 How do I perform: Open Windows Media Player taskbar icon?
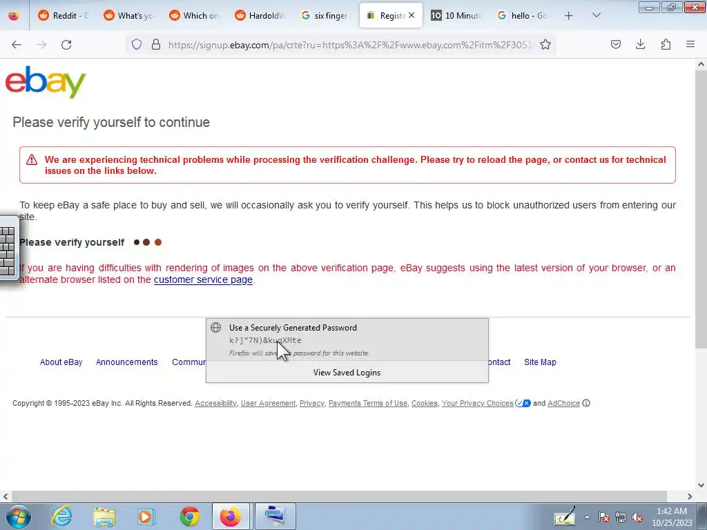(146, 516)
